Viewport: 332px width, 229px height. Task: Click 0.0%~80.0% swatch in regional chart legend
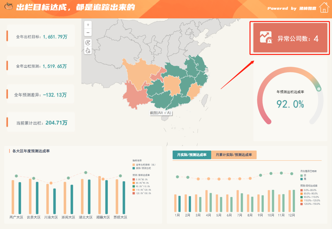pyautogui.click(x=134, y=179)
